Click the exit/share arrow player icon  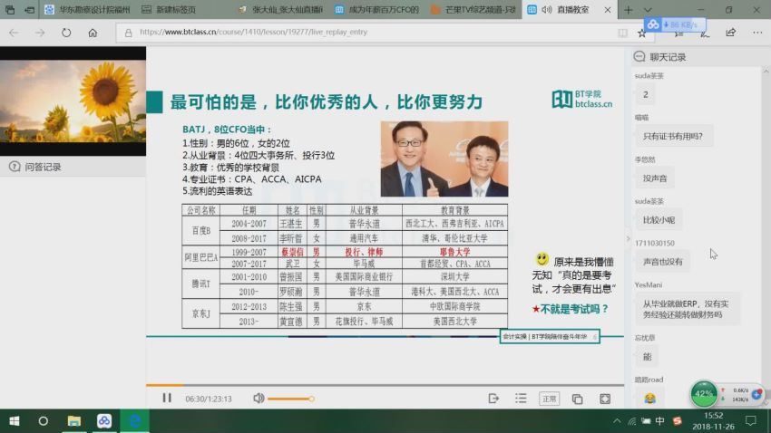coord(493,399)
